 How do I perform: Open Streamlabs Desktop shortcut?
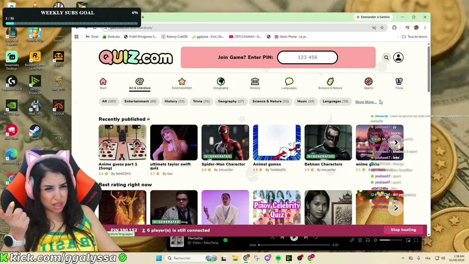coord(12,60)
